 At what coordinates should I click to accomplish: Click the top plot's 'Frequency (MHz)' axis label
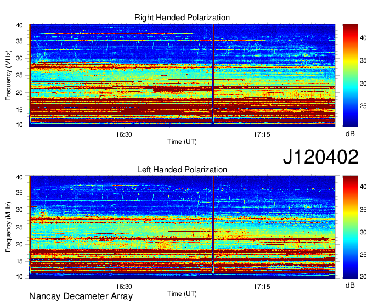click(x=8, y=75)
